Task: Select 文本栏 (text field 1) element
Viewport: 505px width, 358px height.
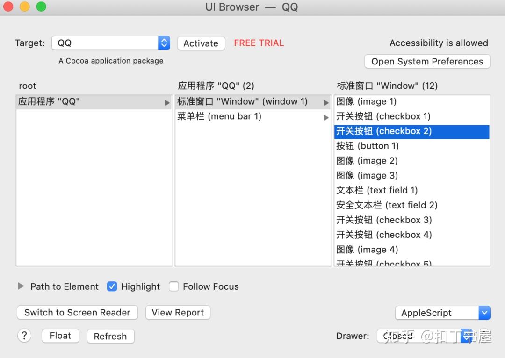Action: pos(377,190)
